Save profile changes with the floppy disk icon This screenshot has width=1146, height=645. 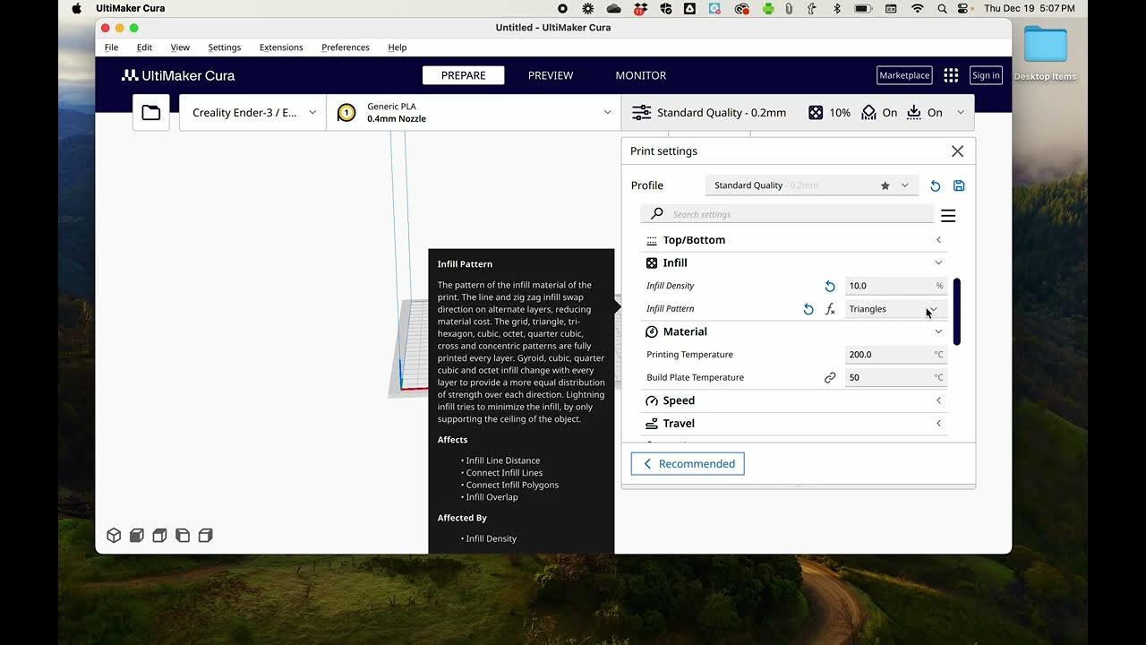point(959,185)
